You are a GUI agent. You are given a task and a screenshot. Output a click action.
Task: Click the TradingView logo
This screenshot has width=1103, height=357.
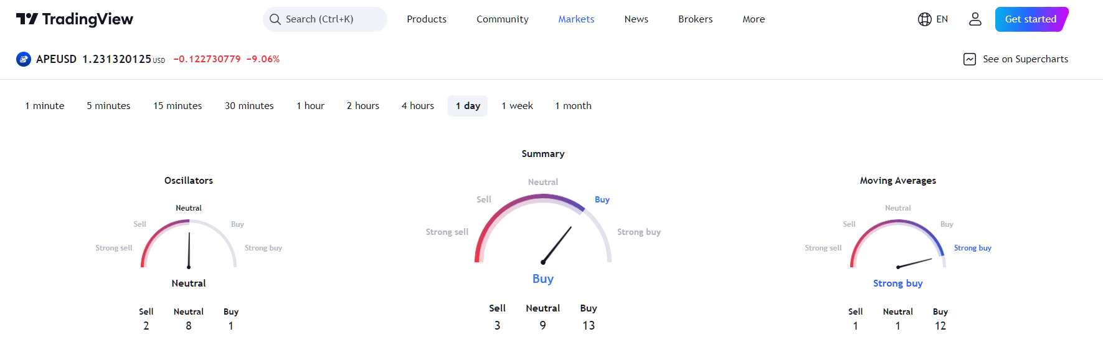tap(75, 19)
